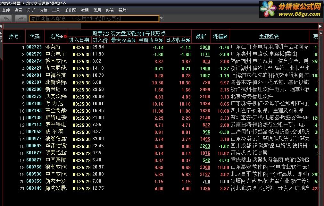Open the 帮助 menu
Screen dimensions: 324x206
(122, 10)
